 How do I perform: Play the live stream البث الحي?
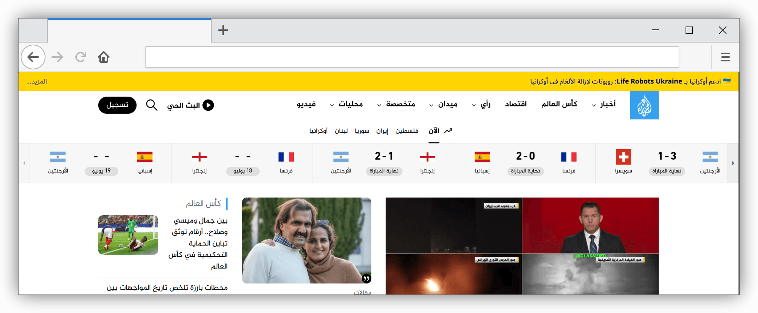190,105
